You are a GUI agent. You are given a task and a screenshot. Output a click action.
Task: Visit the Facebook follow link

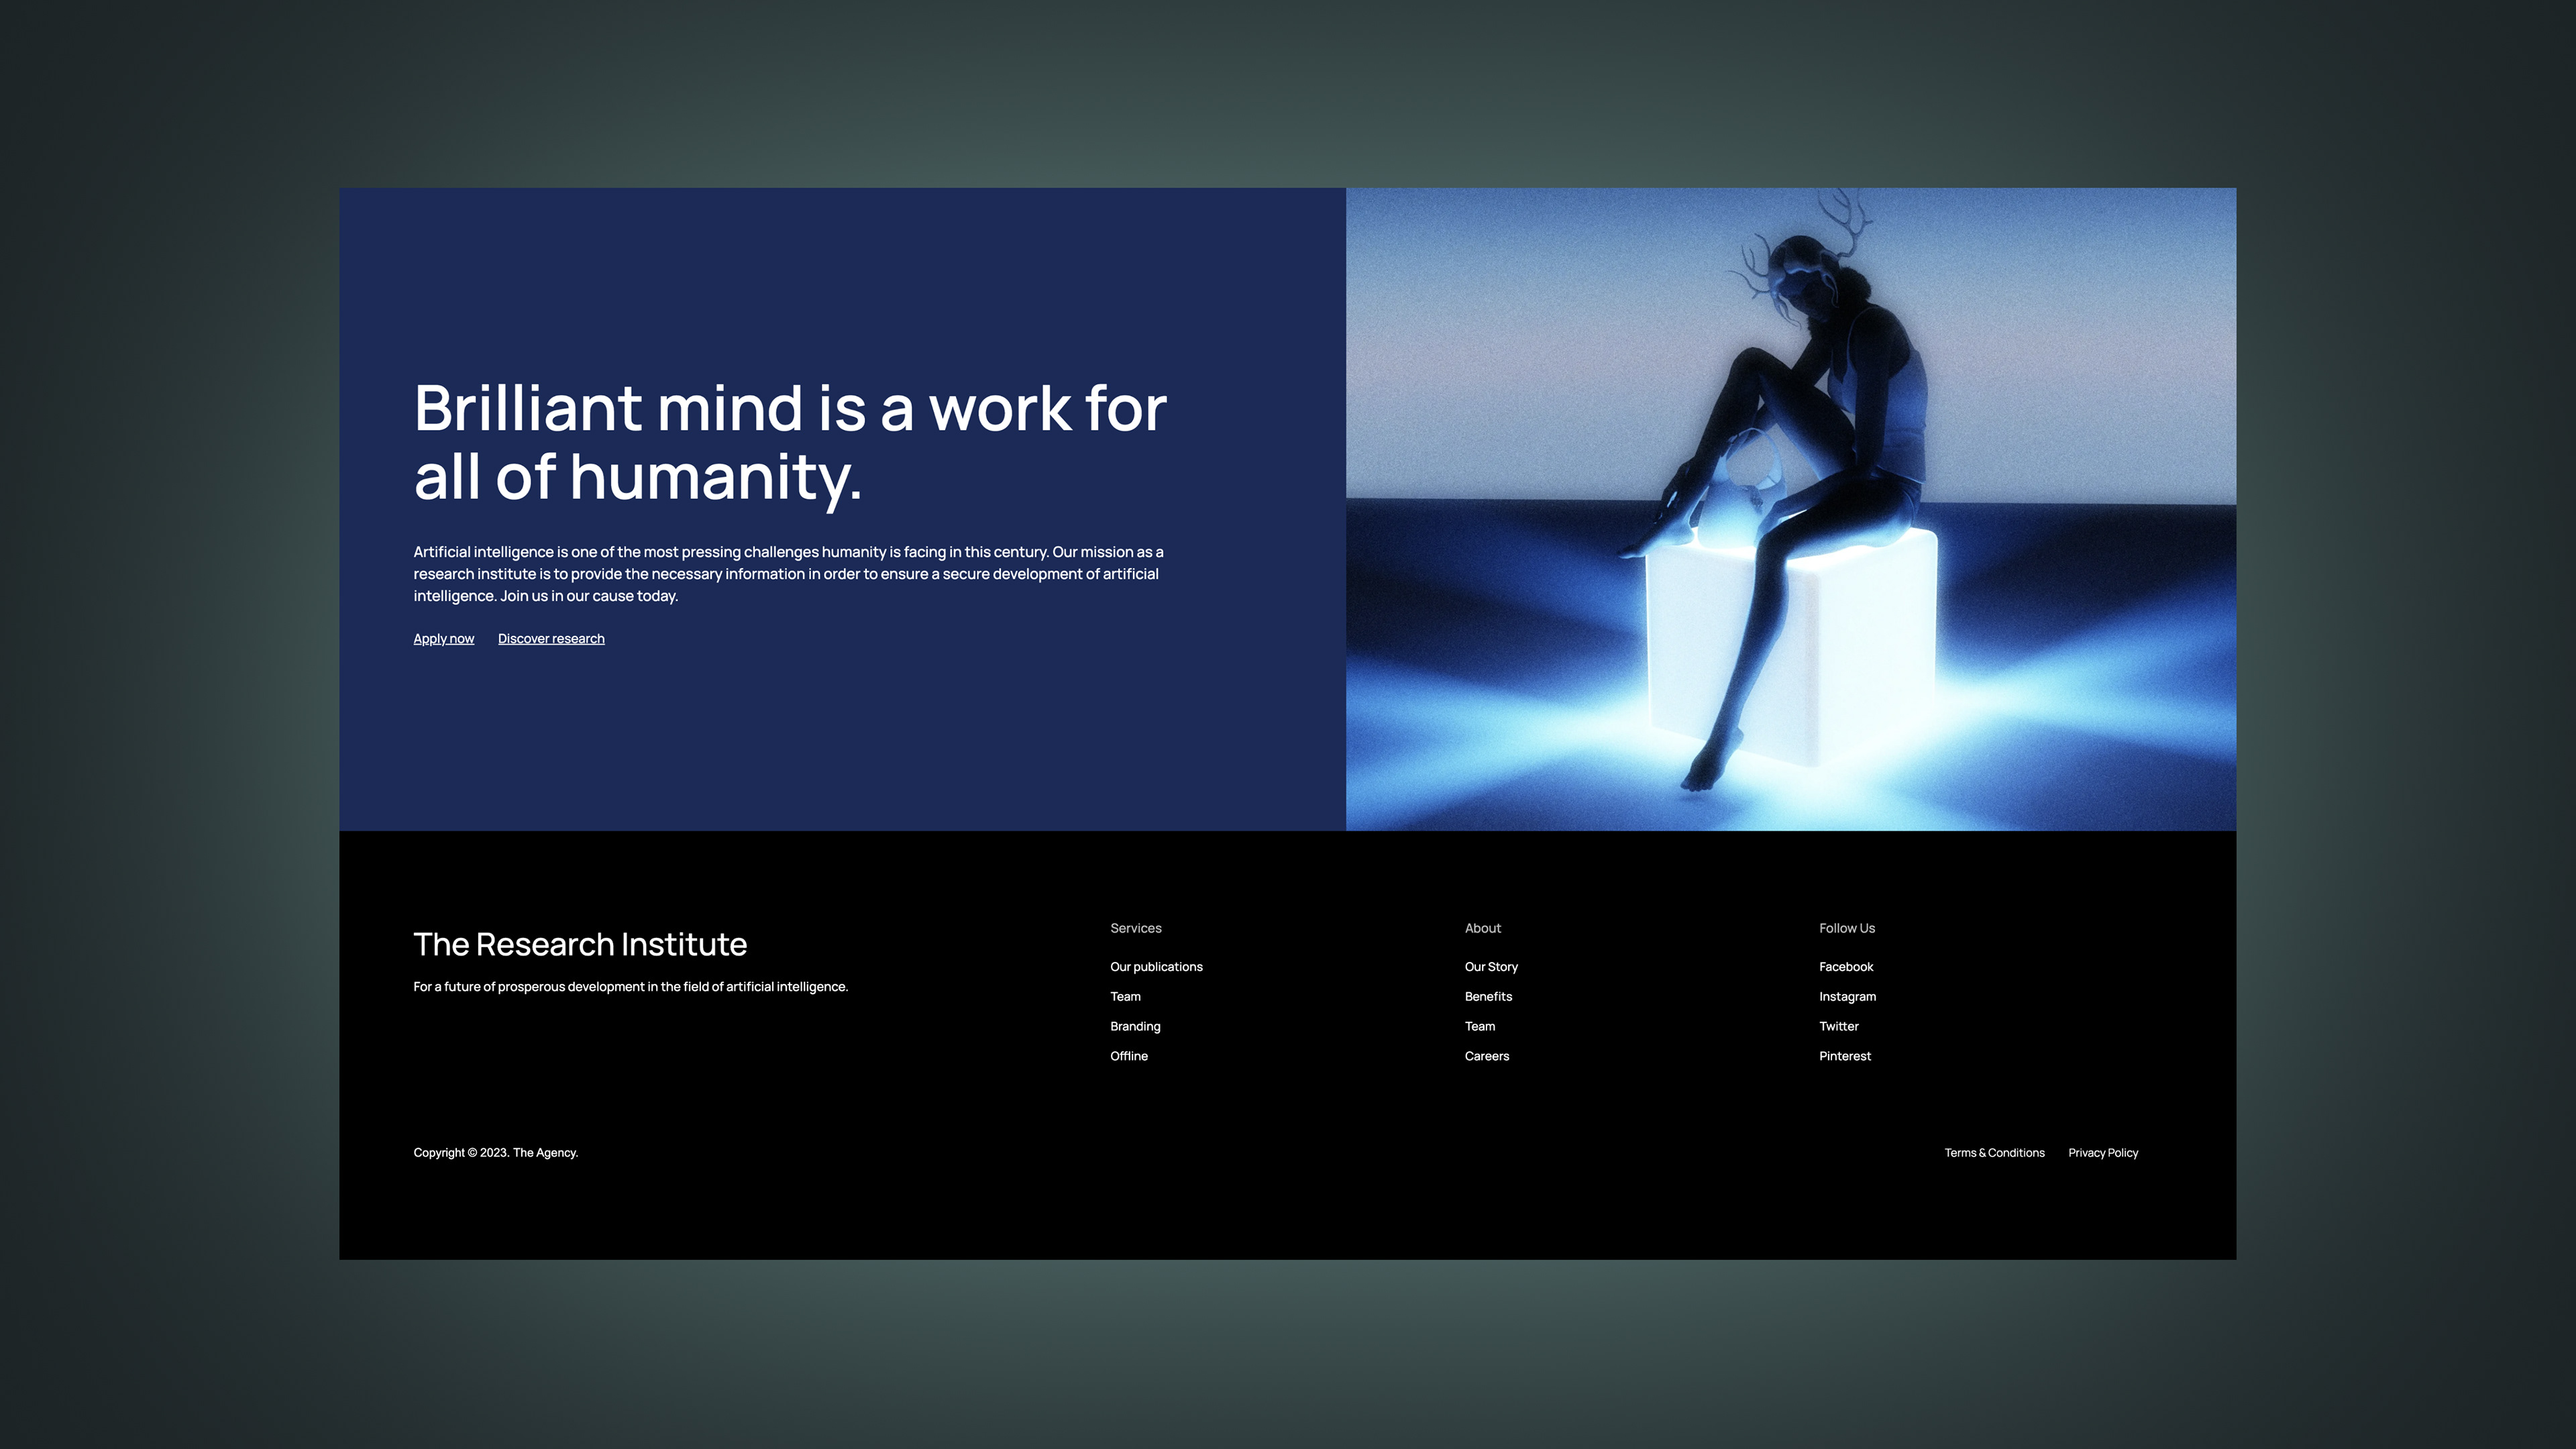pos(1846,967)
